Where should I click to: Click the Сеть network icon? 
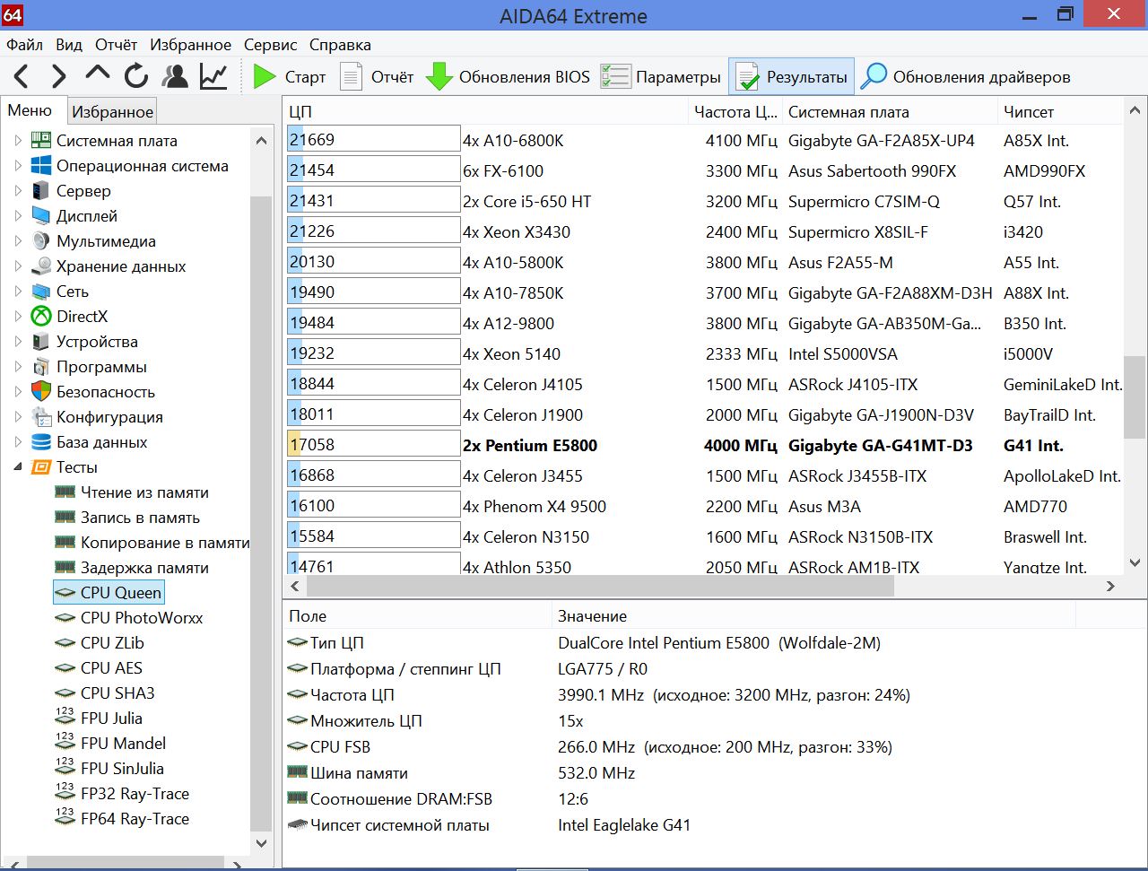pos(41,292)
